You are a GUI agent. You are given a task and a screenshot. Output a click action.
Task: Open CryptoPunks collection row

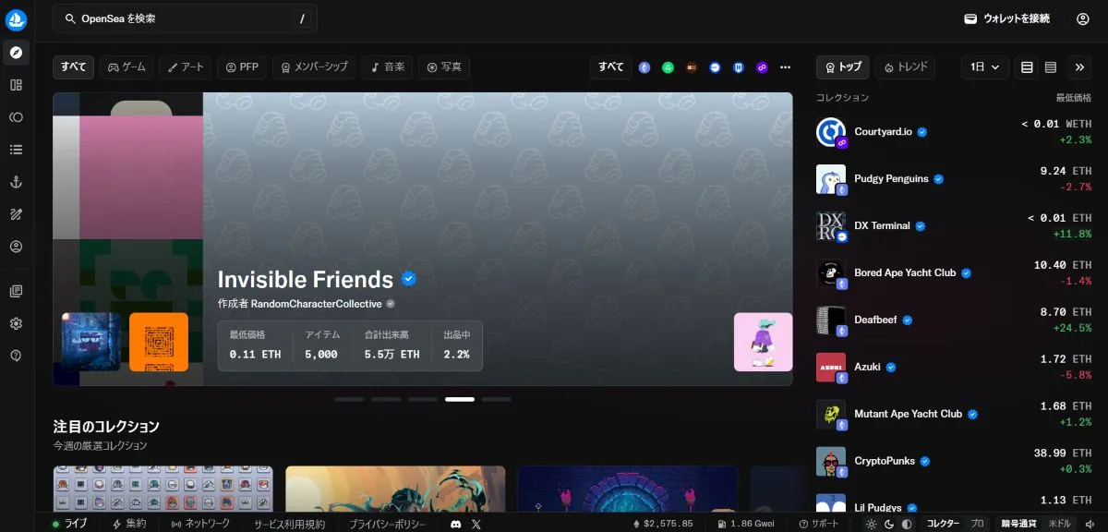pyautogui.click(x=955, y=461)
